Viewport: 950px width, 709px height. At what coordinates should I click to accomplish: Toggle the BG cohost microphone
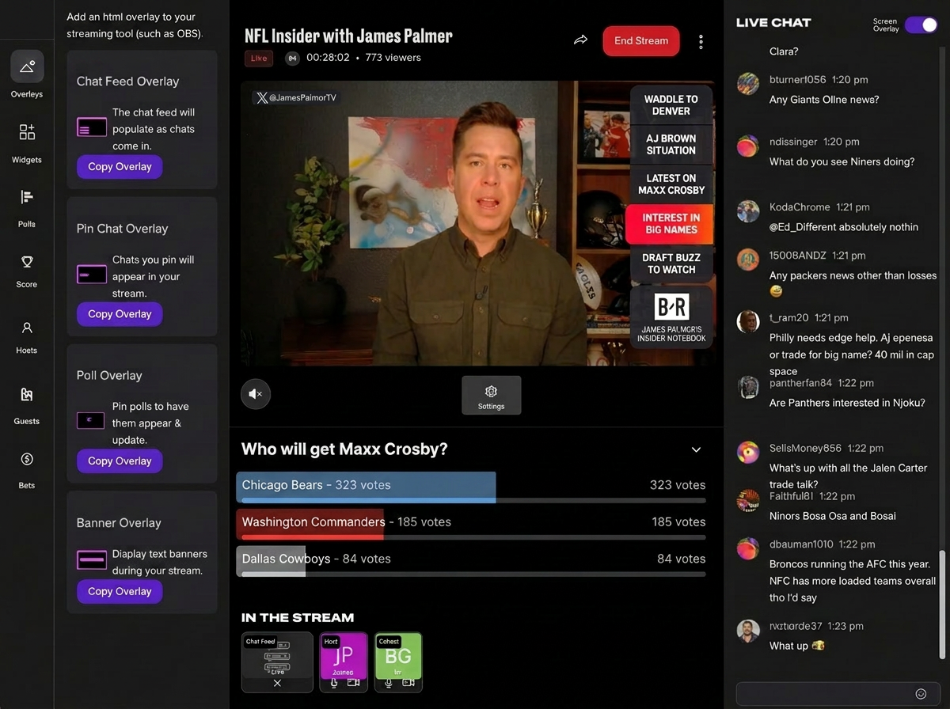pos(389,682)
